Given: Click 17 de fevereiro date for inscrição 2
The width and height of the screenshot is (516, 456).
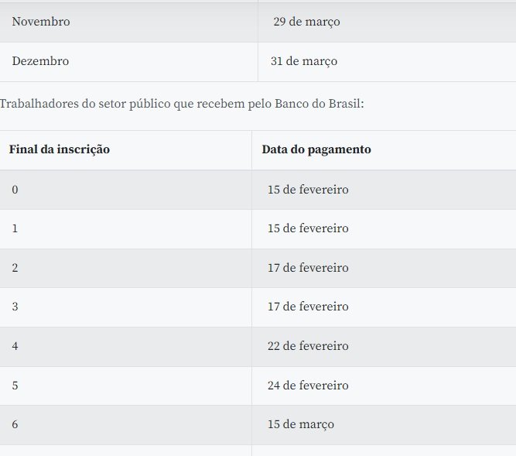Looking at the screenshot, I should pos(308,268).
